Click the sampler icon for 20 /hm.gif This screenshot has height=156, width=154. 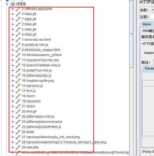pos(18,111)
